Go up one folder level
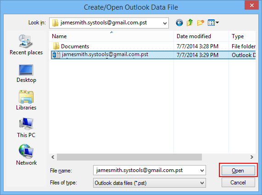 pyautogui.click(x=190, y=23)
